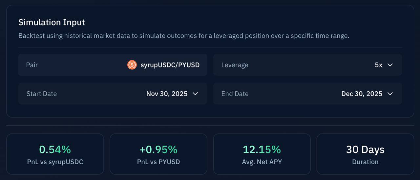
Task: Click the 0.54% PnL value
Action: 55,150
